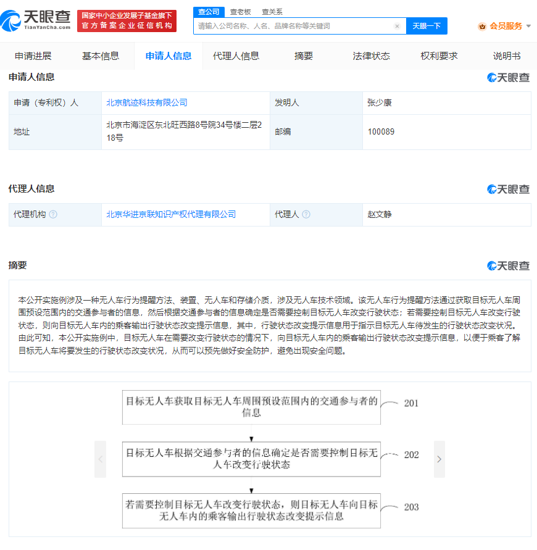Click the help icon beside 代理机构

pos(53,214)
